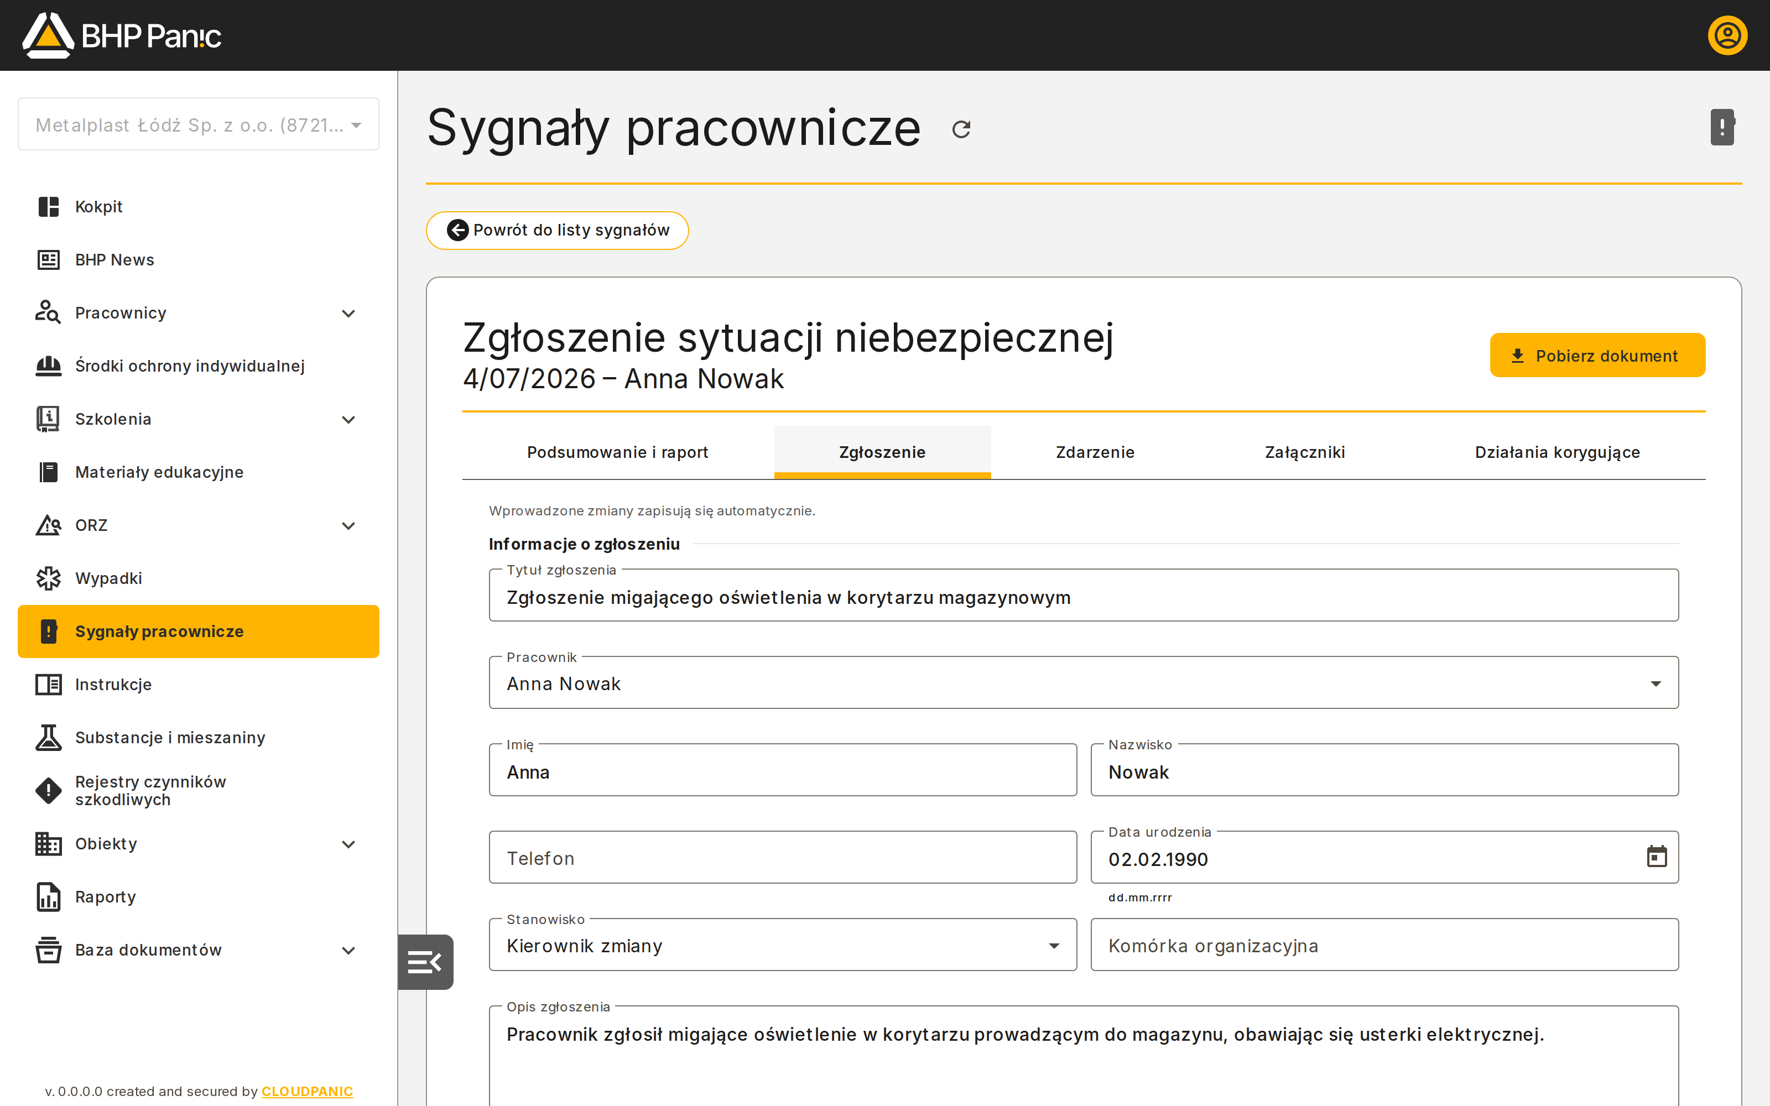
Task: Click the Pracownicy person-search icon
Action: coord(48,313)
